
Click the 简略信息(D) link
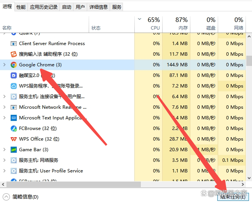[x=26, y=197]
